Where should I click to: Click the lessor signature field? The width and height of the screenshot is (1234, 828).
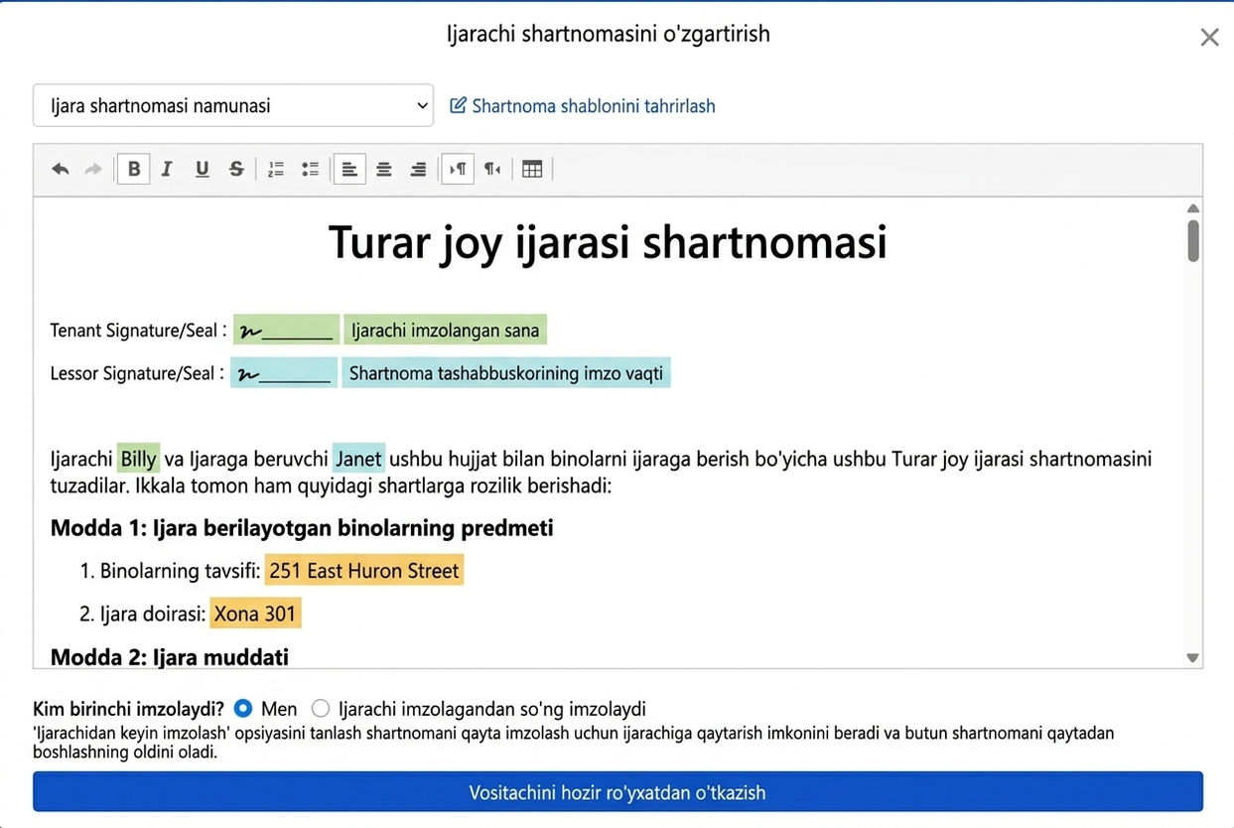click(284, 373)
